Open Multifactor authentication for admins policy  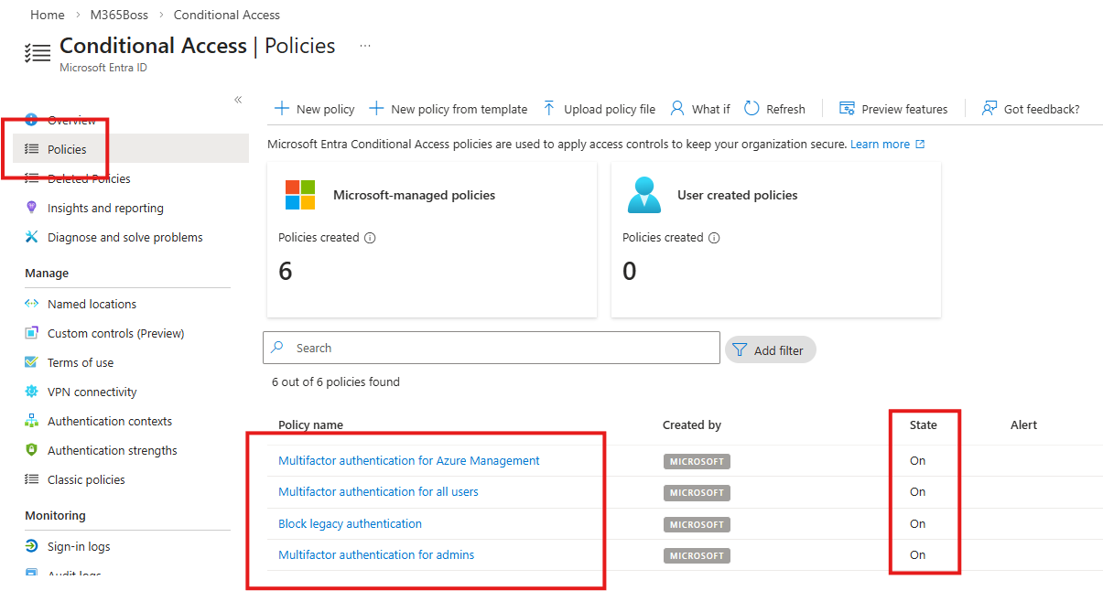pyautogui.click(x=376, y=555)
